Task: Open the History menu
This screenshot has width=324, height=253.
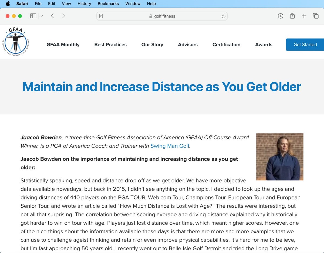Action: coord(84,4)
